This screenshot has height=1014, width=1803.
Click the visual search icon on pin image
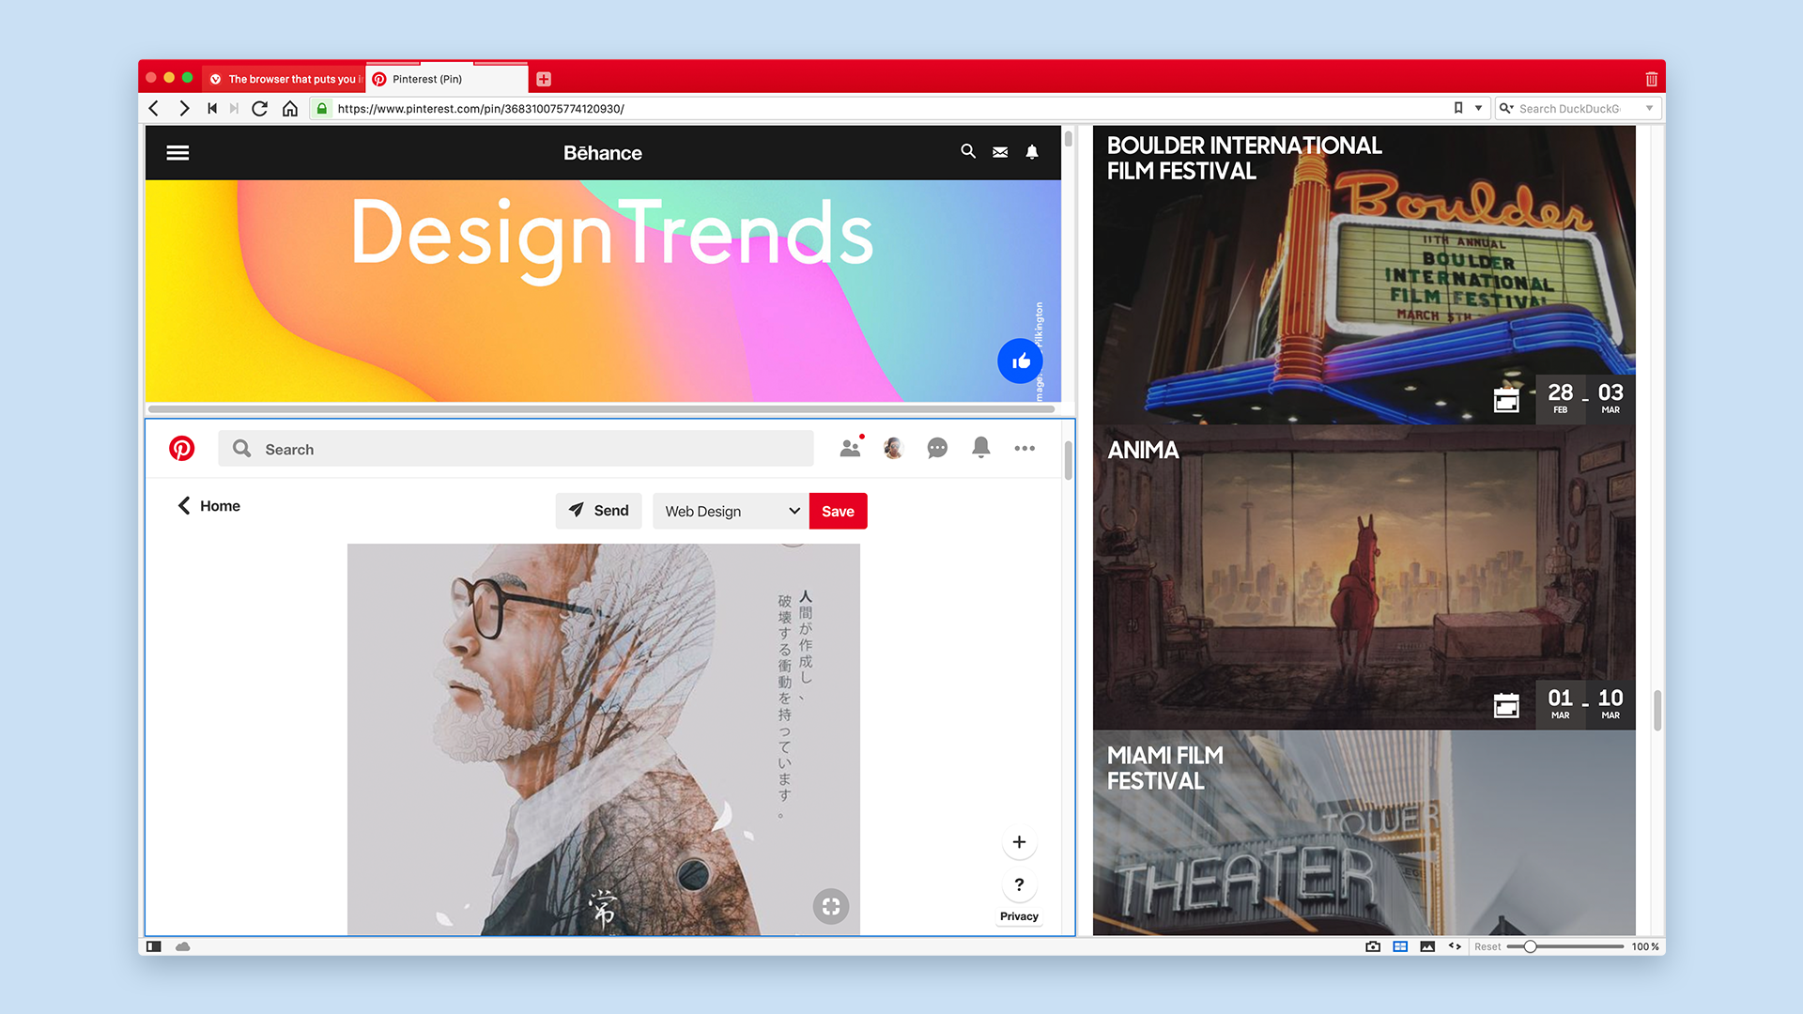831,907
